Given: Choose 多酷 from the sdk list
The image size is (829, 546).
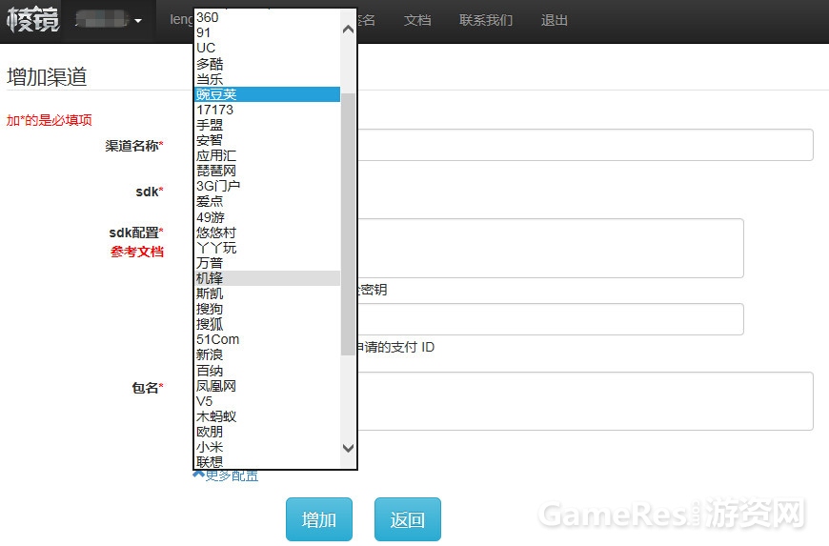Looking at the screenshot, I should (268, 64).
